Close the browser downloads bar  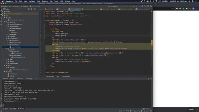[x=197, y=109]
